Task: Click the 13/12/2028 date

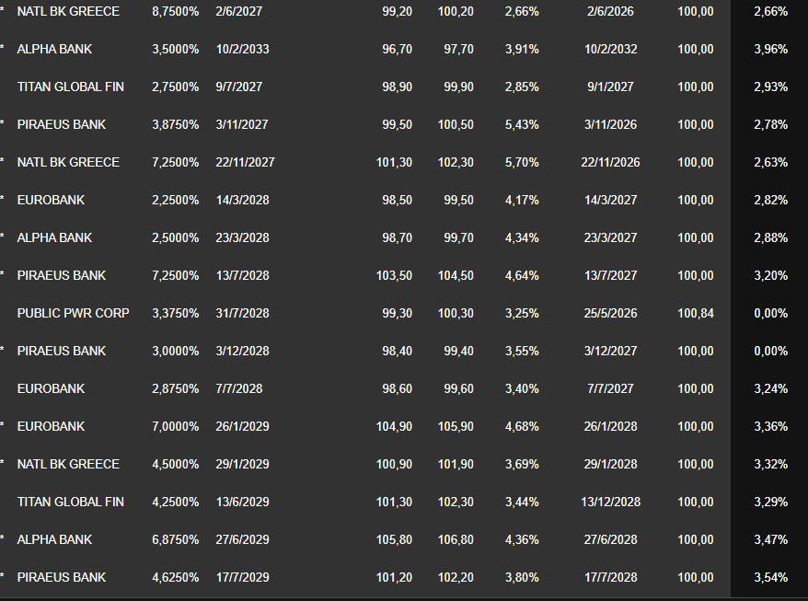Action: click(610, 501)
